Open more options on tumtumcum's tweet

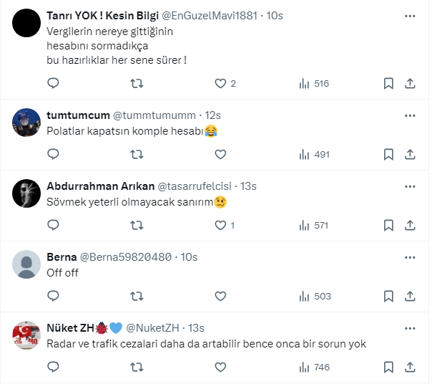coord(410,115)
